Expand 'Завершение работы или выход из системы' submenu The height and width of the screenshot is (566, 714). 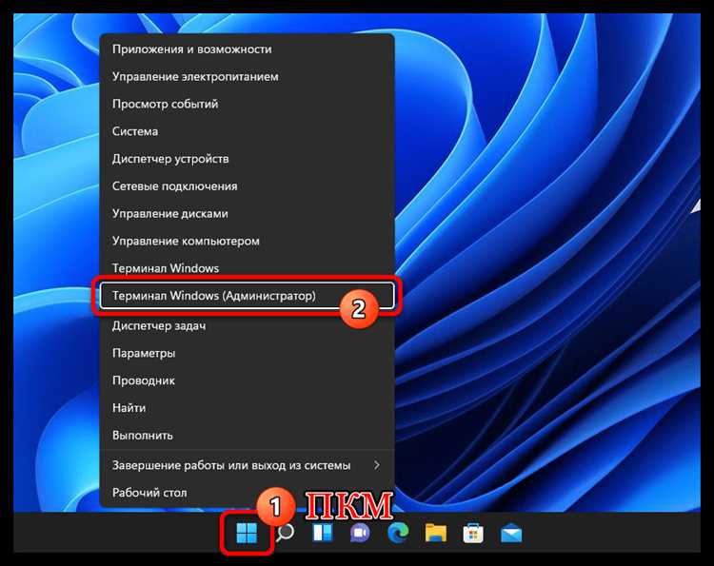point(247,465)
